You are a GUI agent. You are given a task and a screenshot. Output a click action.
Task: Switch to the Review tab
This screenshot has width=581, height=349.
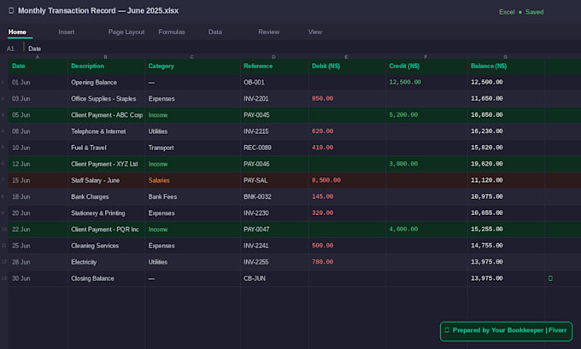268,32
